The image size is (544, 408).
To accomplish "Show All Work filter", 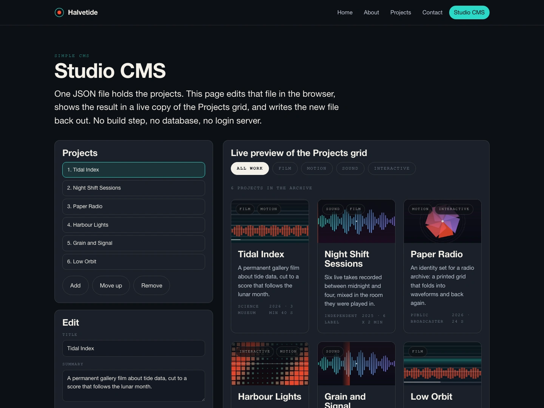I will (x=250, y=168).
